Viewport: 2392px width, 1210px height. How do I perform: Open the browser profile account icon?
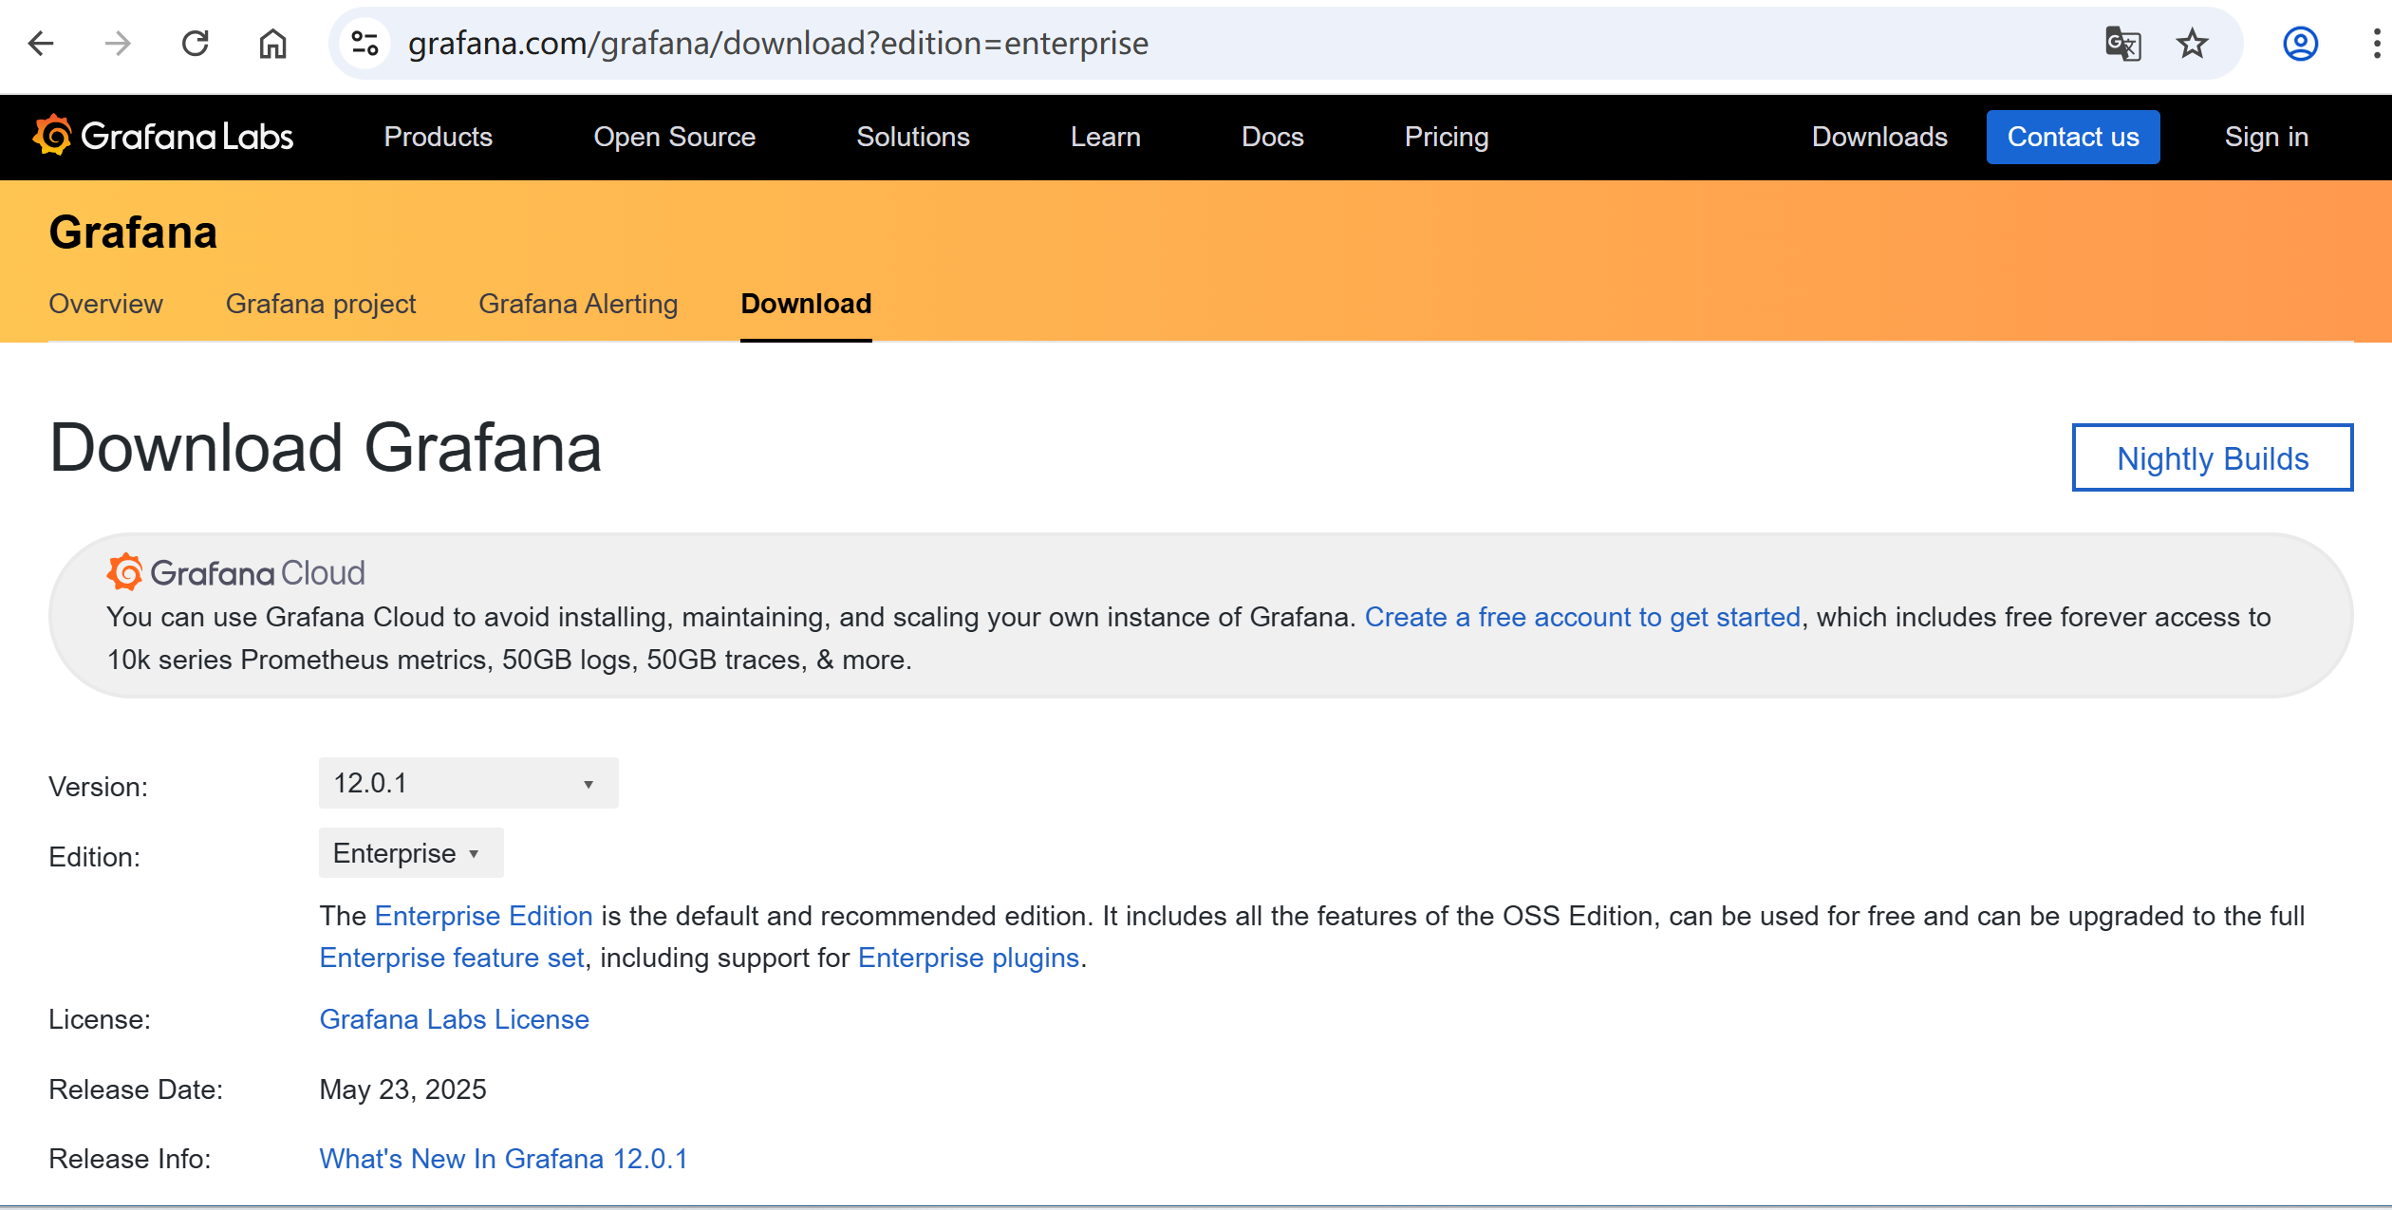pyautogui.click(x=2301, y=44)
